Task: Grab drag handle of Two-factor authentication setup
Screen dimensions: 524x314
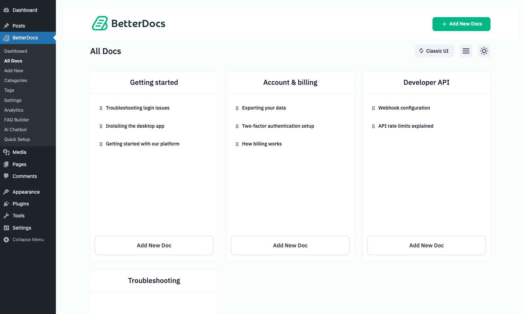Action: [x=237, y=126]
